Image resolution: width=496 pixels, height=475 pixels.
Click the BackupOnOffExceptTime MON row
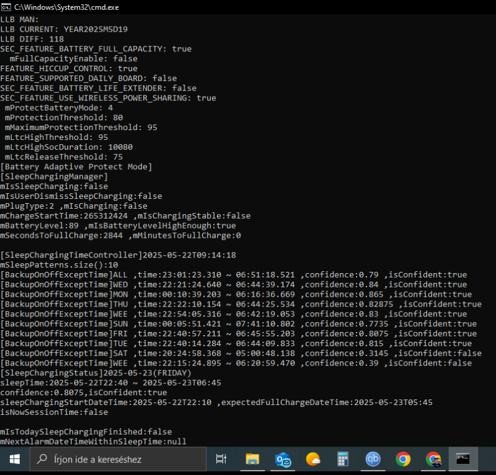tap(236, 294)
